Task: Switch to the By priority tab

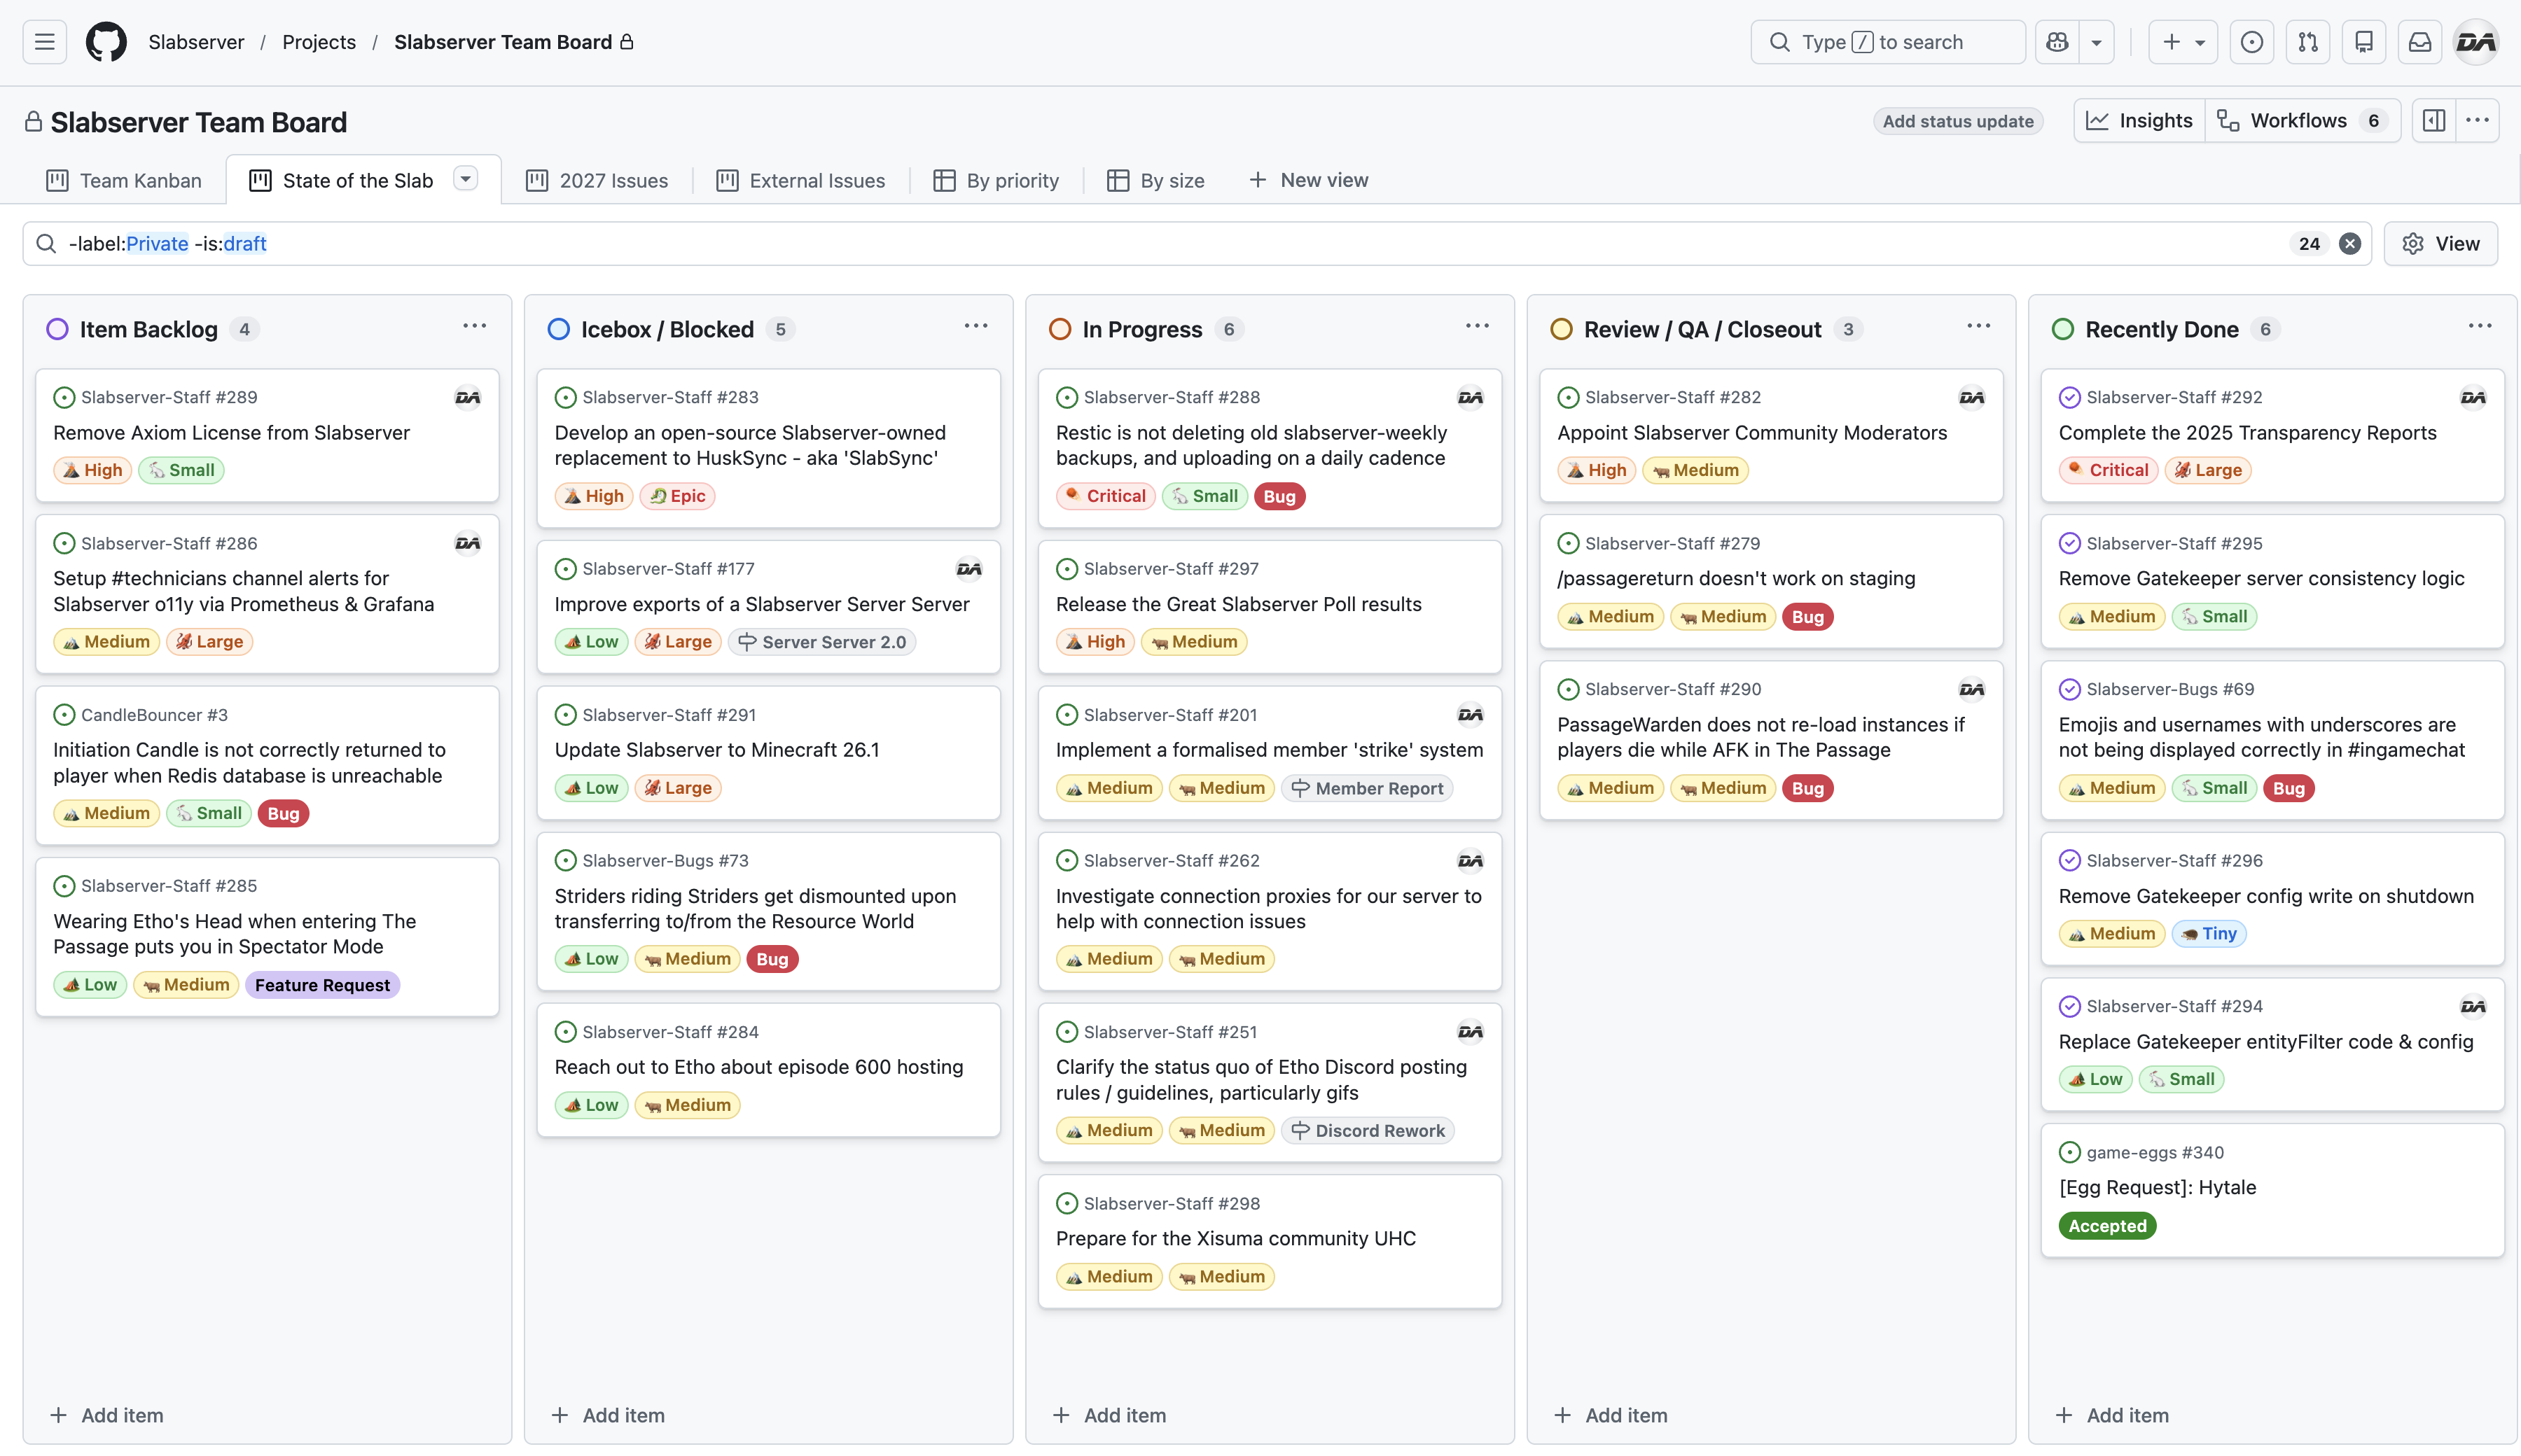Action: point(996,181)
